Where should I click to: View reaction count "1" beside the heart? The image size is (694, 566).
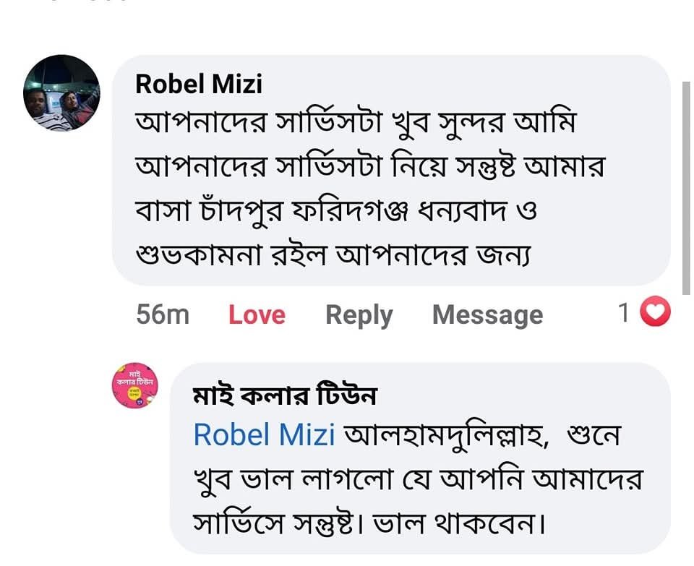pyautogui.click(x=624, y=313)
